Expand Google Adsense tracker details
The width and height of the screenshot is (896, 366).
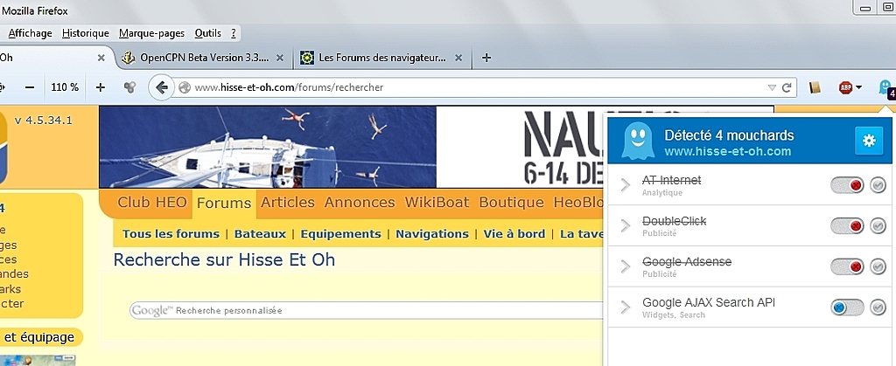[625, 266]
